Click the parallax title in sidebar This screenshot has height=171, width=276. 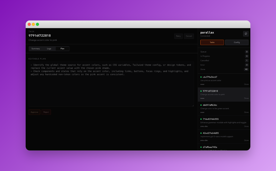(x=207, y=33)
